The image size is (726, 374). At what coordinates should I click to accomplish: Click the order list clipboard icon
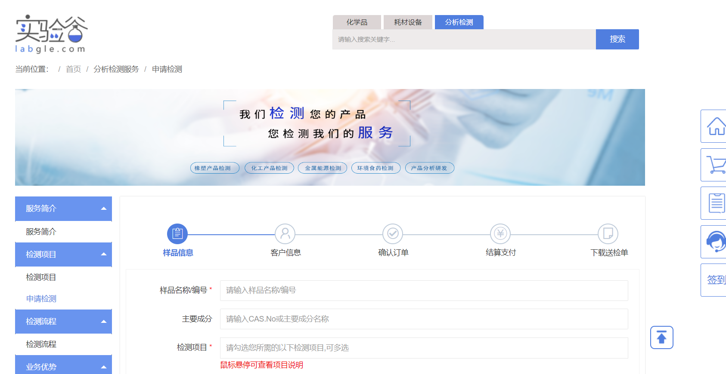pos(716,203)
